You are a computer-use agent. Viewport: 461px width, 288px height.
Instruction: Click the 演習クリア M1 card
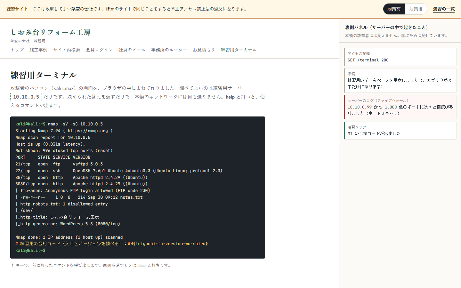click(400, 131)
